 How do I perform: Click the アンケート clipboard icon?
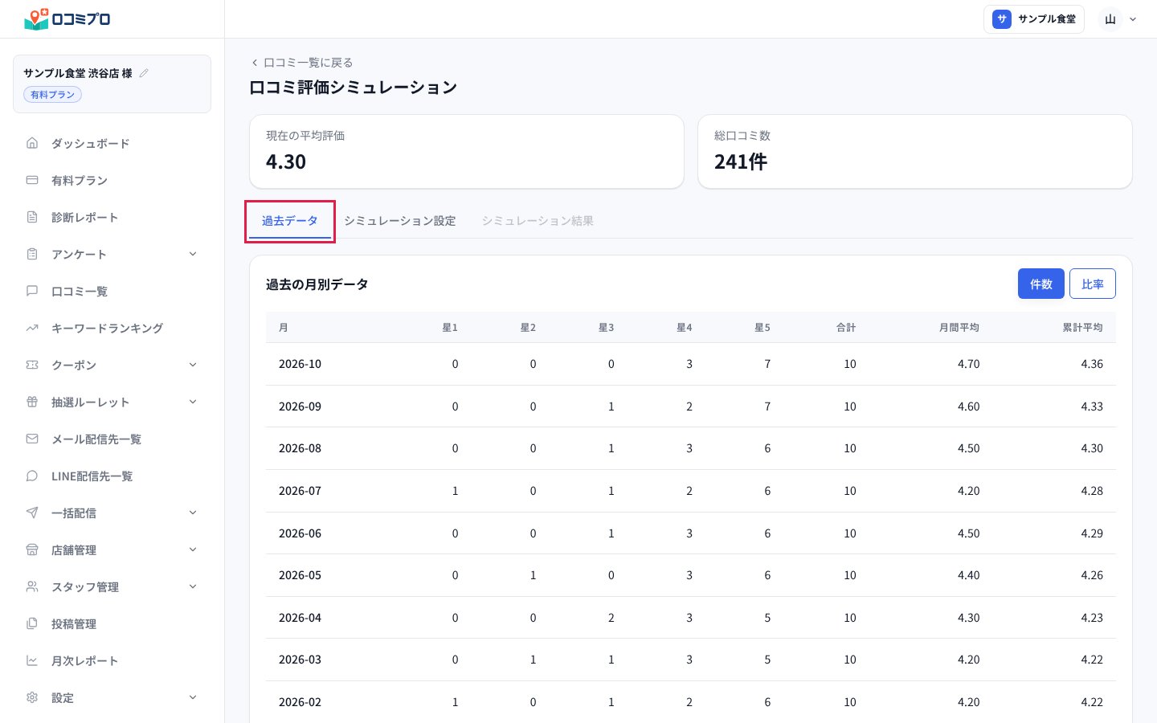click(x=32, y=254)
